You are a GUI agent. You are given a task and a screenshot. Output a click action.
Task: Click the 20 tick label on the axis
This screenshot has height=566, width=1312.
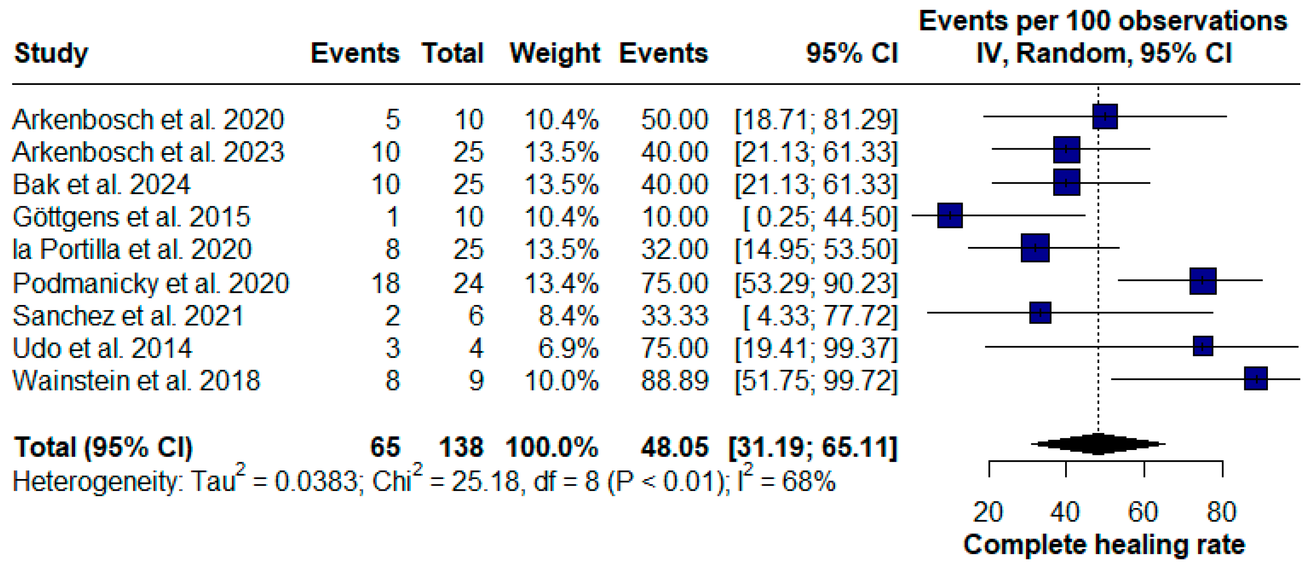(988, 512)
